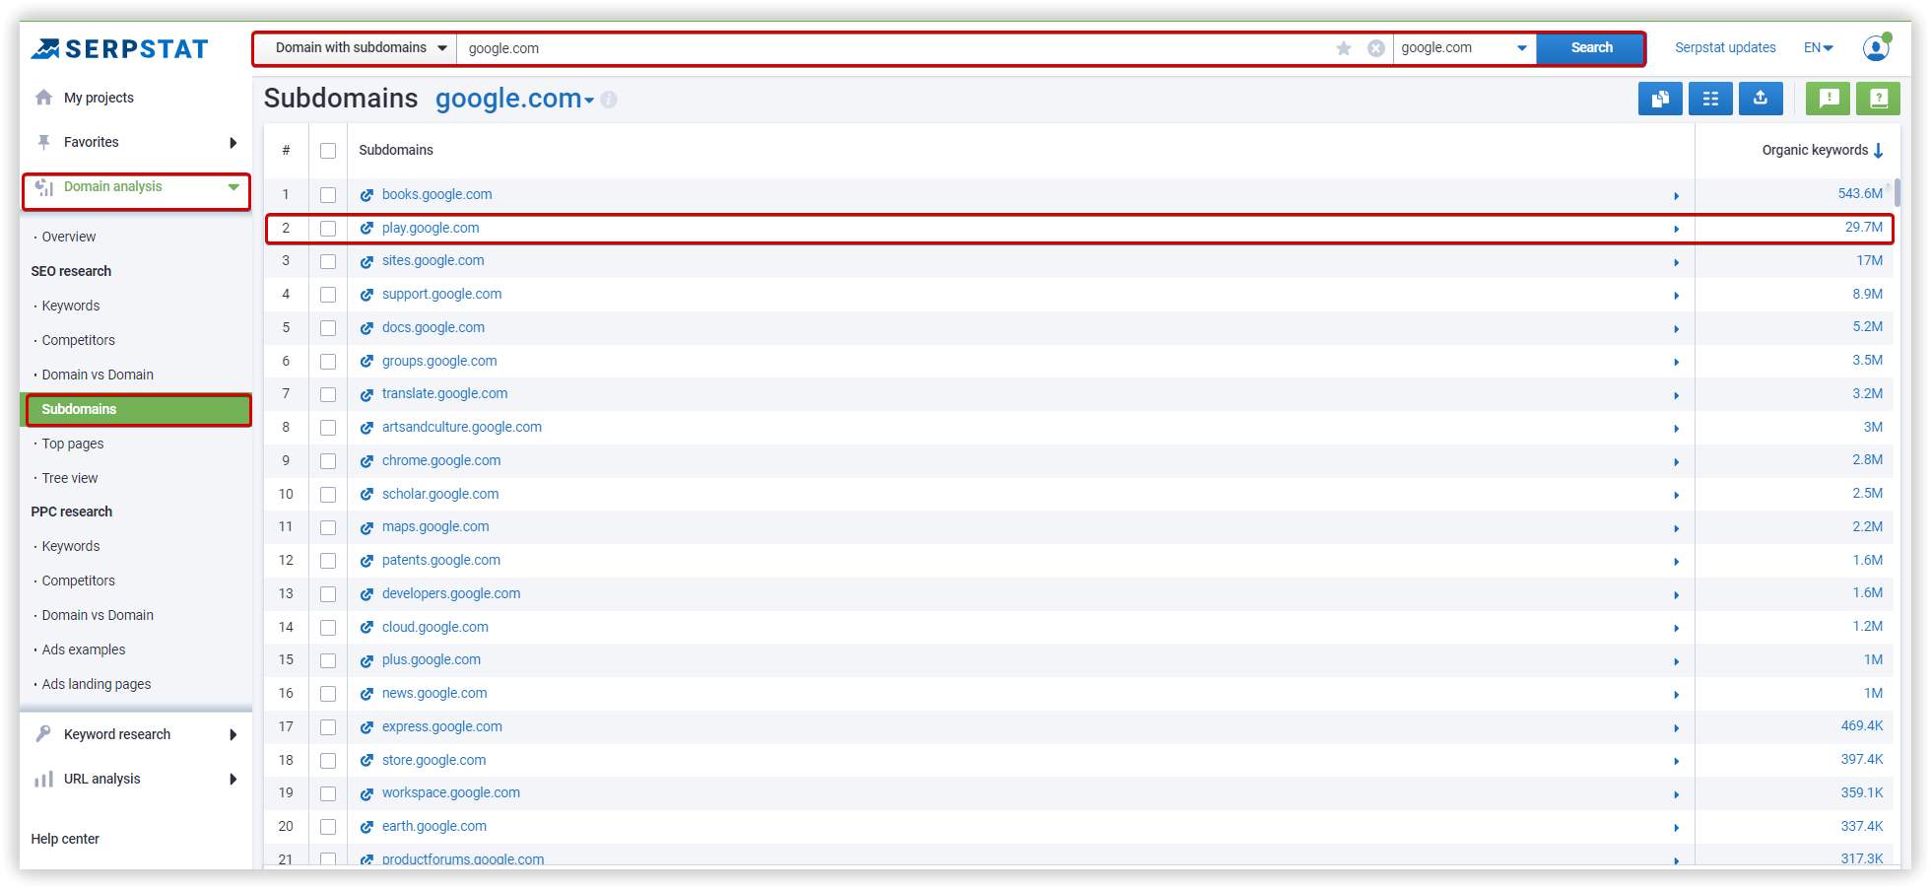Image resolution: width=1931 pixels, height=889 pixels.
Task: Expand the URL analysis menu
Action: click(233, 780)
